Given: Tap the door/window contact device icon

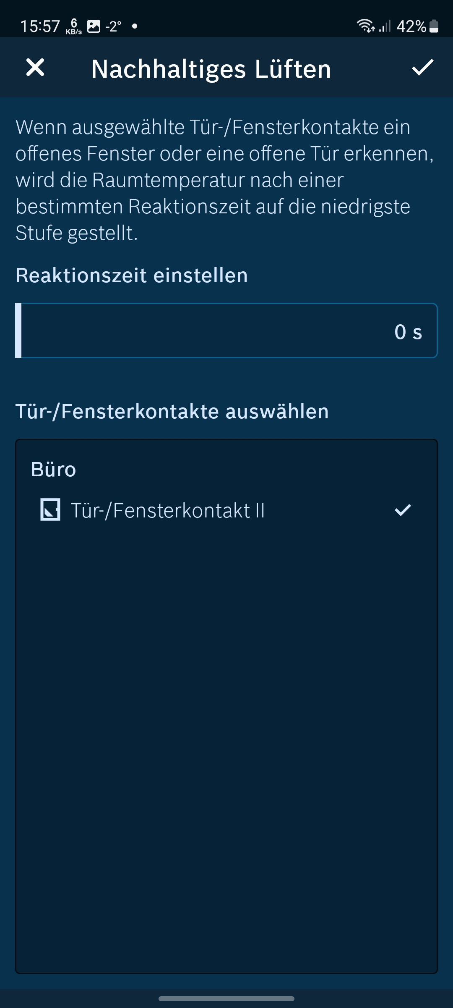Looking at the screenshot, I should click(x=50, y=509).
